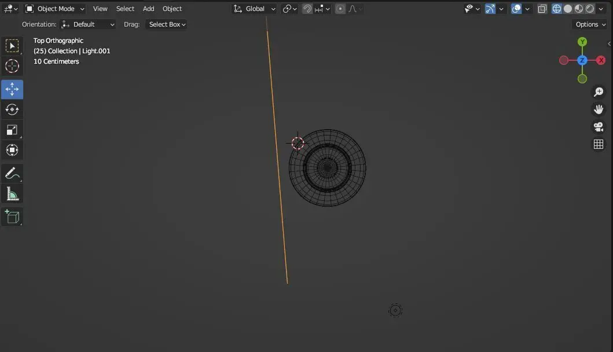Choose the Scale tool
The image size is (613, 352).
12,130
